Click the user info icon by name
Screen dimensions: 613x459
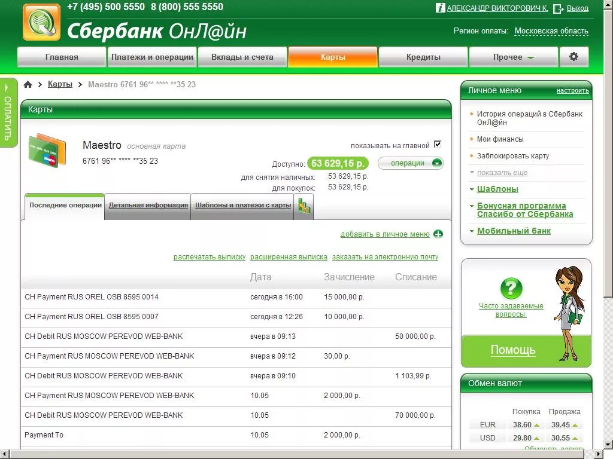pos(440,8)
